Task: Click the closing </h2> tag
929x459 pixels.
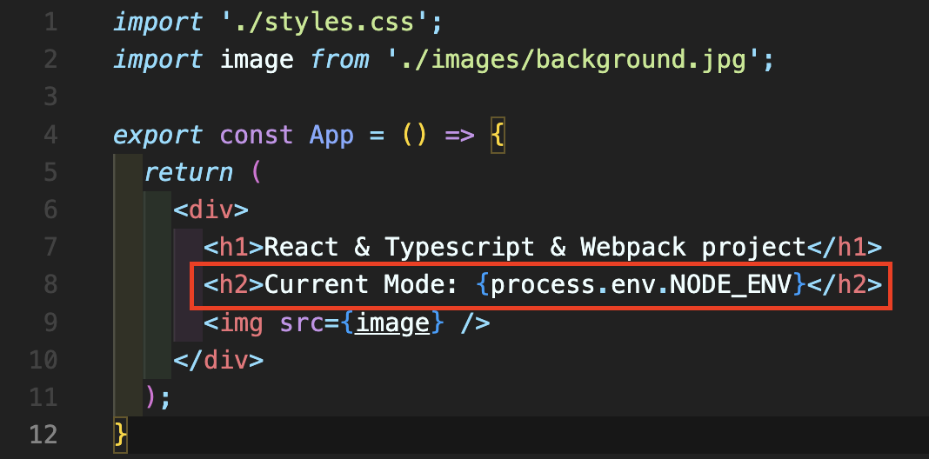Action: (x=845, y=285)
